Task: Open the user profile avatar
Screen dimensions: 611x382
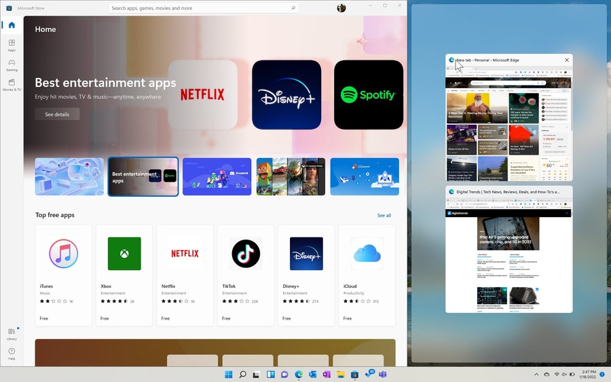Action: click(341, 7)
